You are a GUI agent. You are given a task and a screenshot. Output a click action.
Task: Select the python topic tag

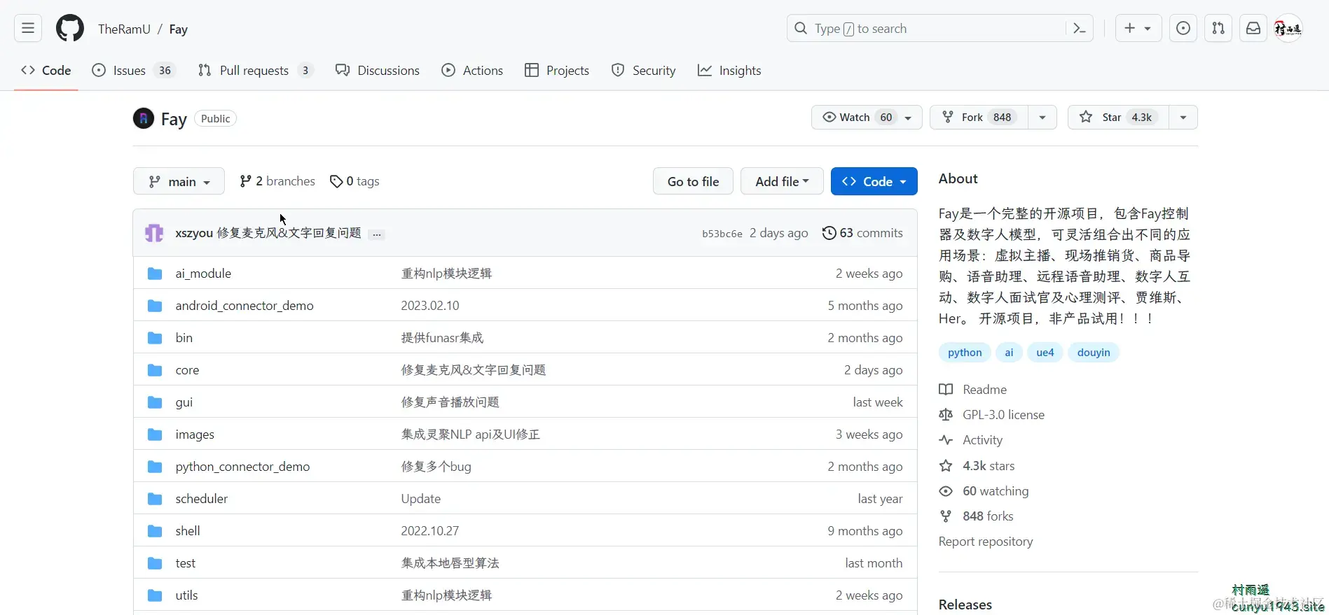click(965, 353)
